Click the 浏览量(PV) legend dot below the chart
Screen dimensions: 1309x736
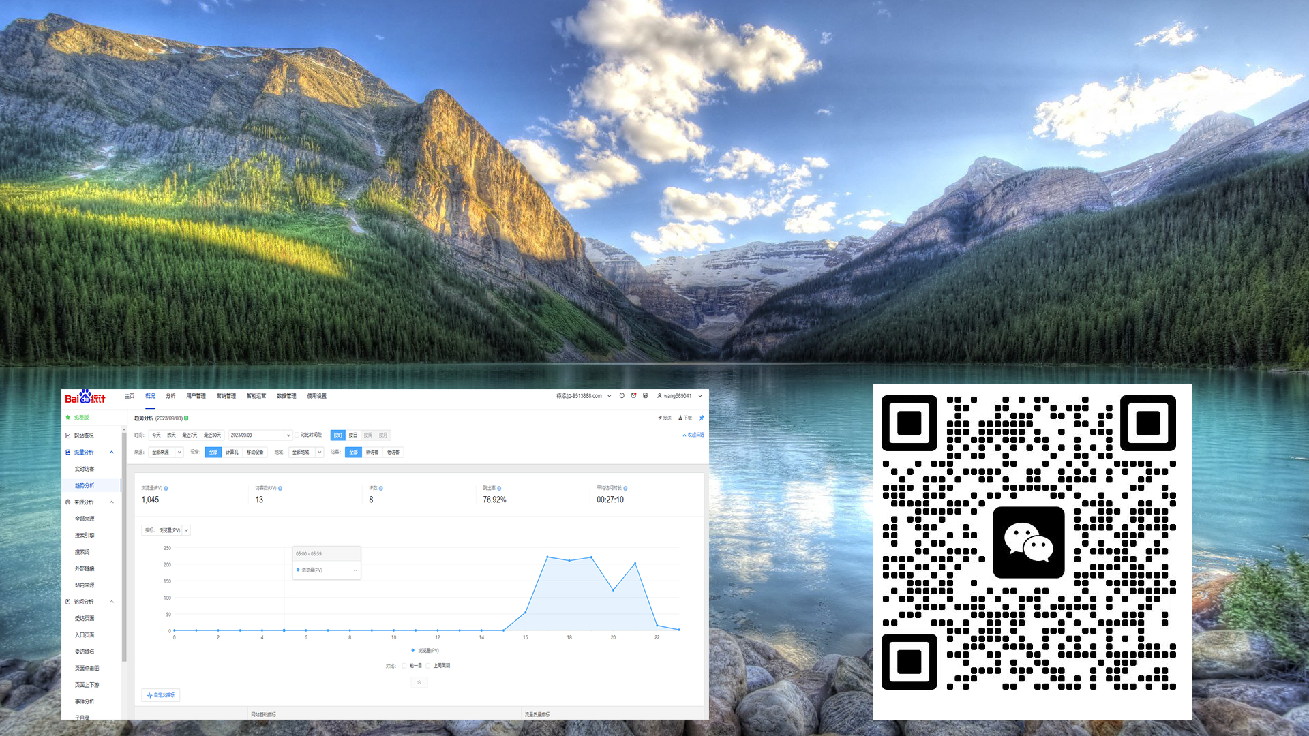click(x=412, y=650)
